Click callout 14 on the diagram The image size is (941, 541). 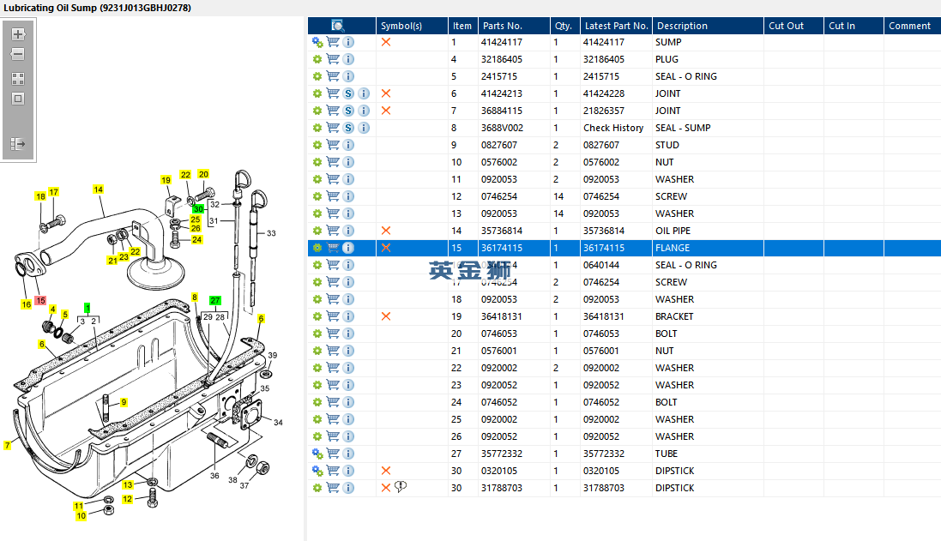click(98, 189)
